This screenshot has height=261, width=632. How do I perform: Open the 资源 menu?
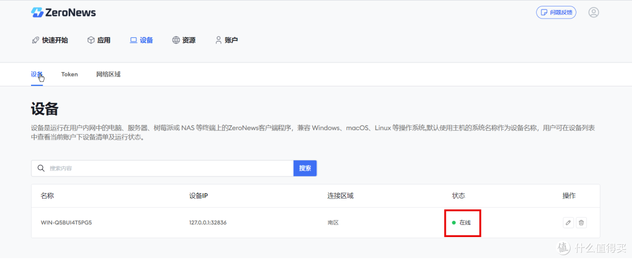tap(184, 40)
